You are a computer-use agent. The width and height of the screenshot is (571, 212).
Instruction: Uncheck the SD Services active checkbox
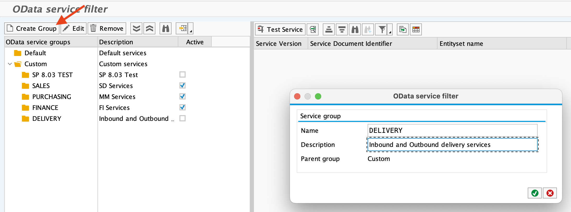[x=183, y=86]
